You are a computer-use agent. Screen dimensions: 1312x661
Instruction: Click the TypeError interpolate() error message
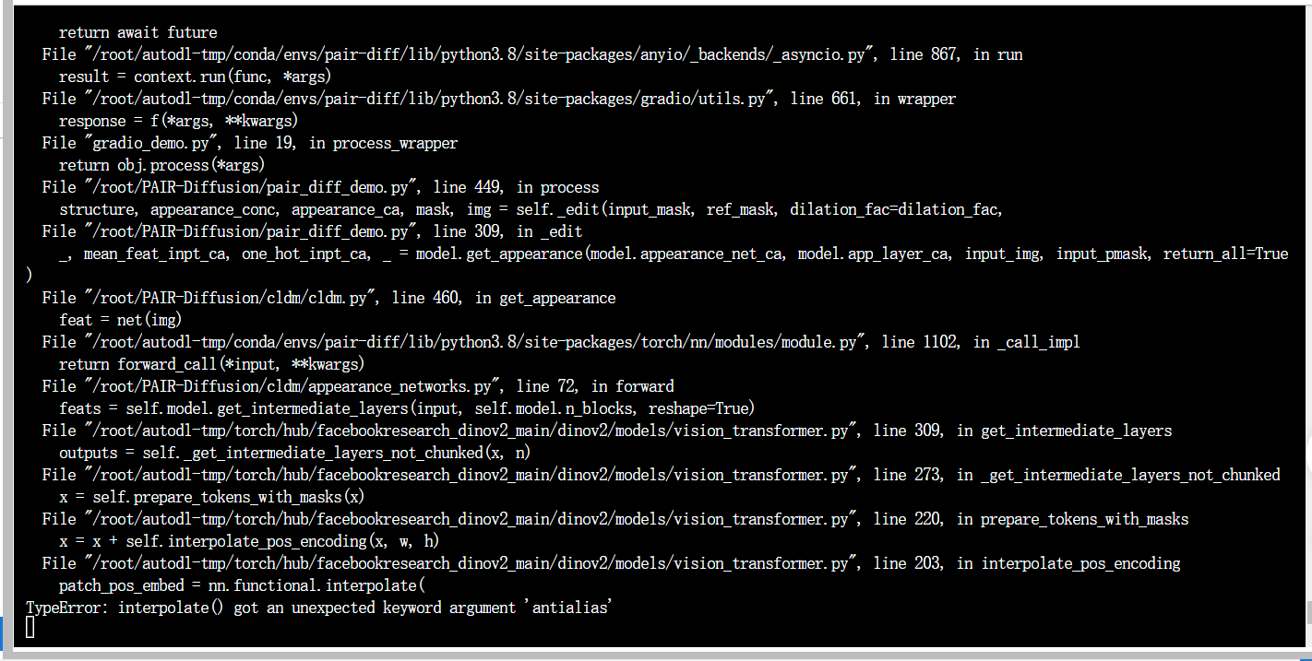click(x=318, y=608)
